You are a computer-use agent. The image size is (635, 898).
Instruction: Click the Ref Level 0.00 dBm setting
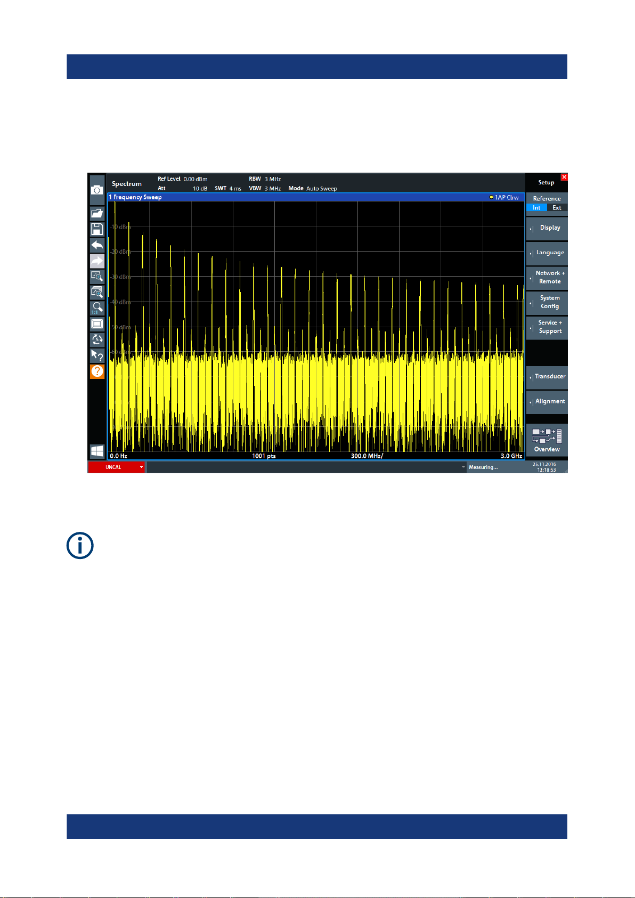point(183,179)
